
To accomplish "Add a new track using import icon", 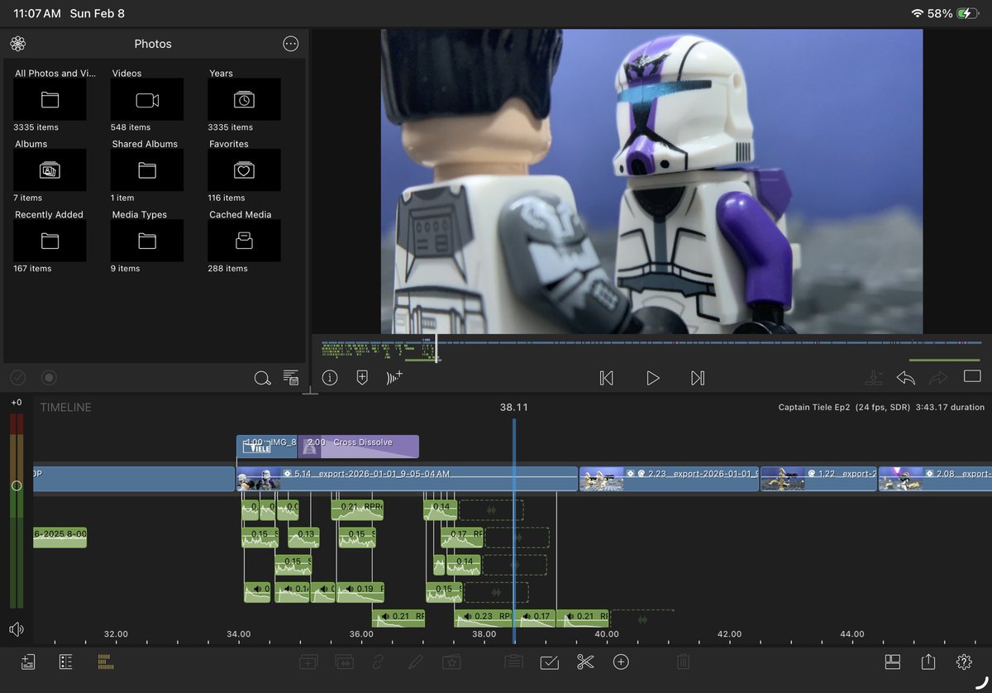I will (28, 662).
